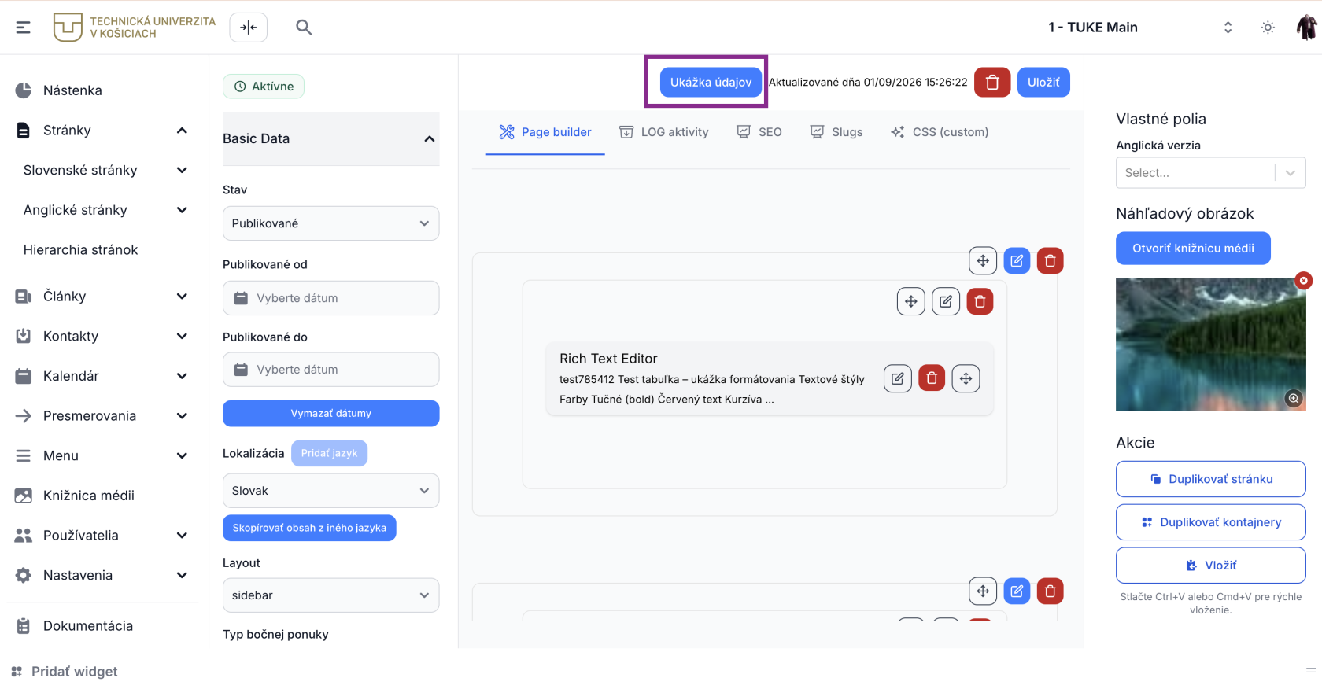Click Skopírovať obsah z iného jazyka
Viewport: 1322px width, 689px height.
coord(309,528)
